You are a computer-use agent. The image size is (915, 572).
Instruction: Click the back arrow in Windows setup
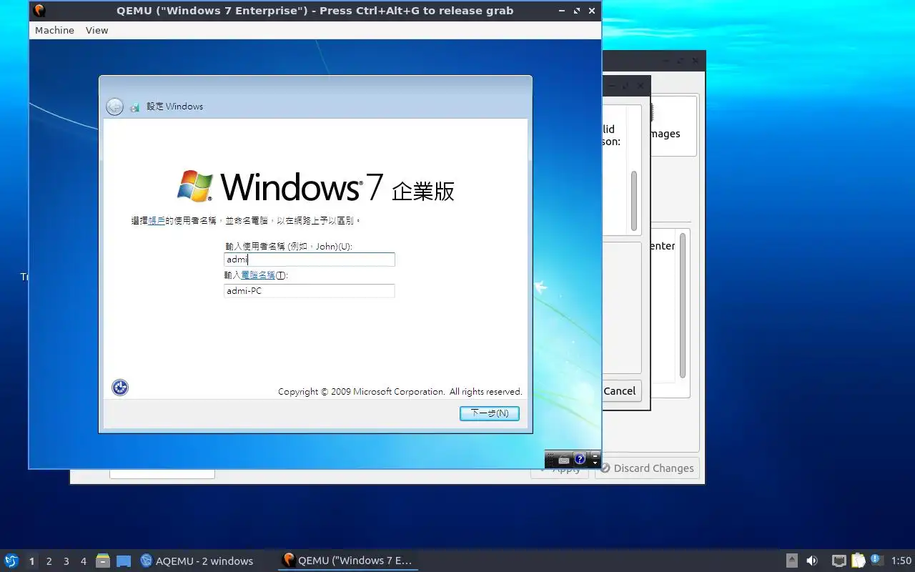pyautogui.click(x=114, y=107)
